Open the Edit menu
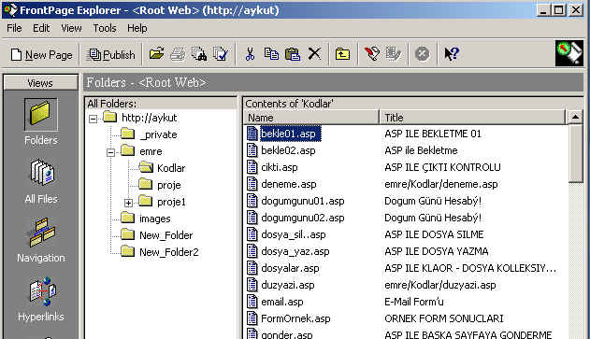This screenshot has width=590, height=339. (x=41, y=28)
